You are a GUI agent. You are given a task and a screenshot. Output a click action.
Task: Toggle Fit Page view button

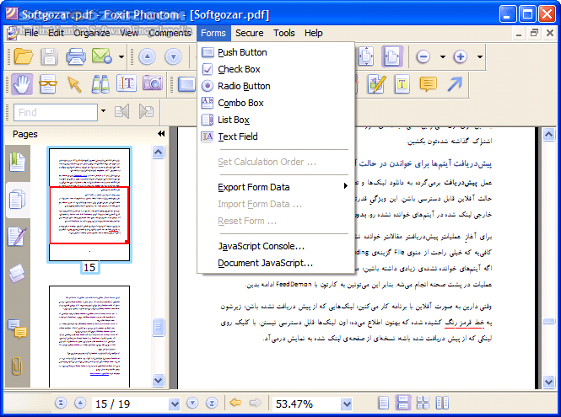(x=366, y=56)
